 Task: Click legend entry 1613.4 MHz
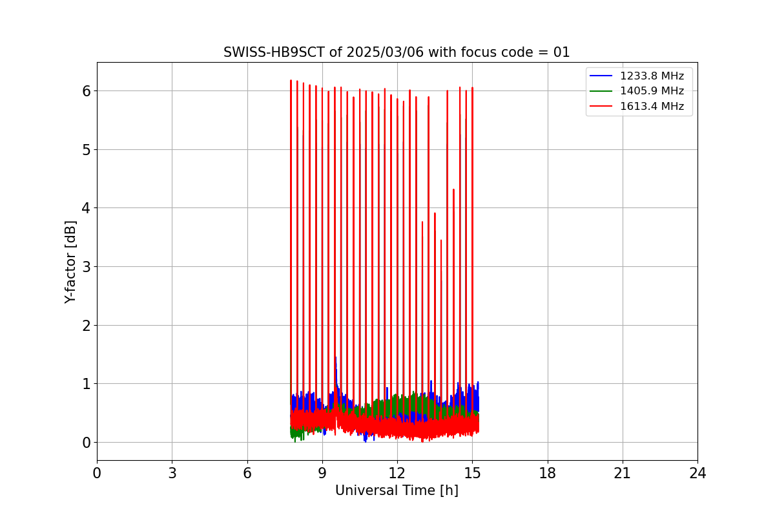(652, 107)
